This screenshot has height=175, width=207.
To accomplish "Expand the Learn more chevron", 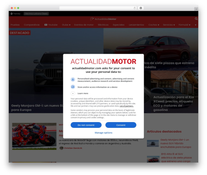I will click(73, 93).
